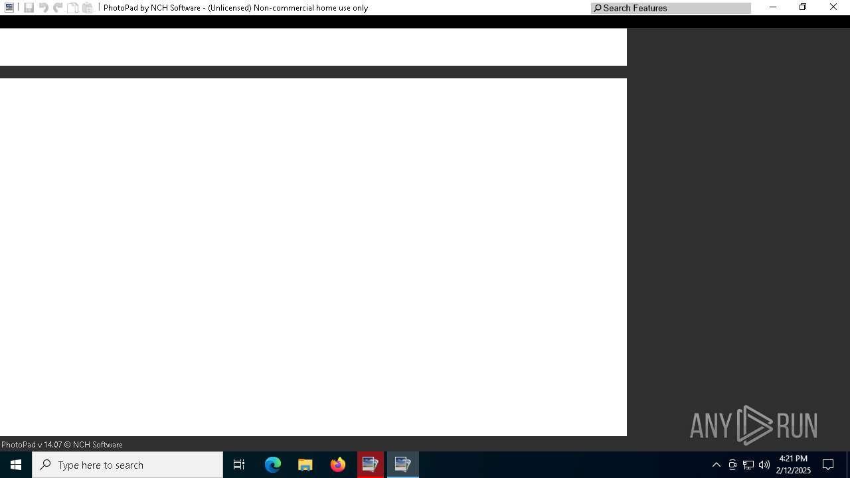Open the Action Center notifications icon
This screenshot has width=850, height=478.
tap(828, 465)
